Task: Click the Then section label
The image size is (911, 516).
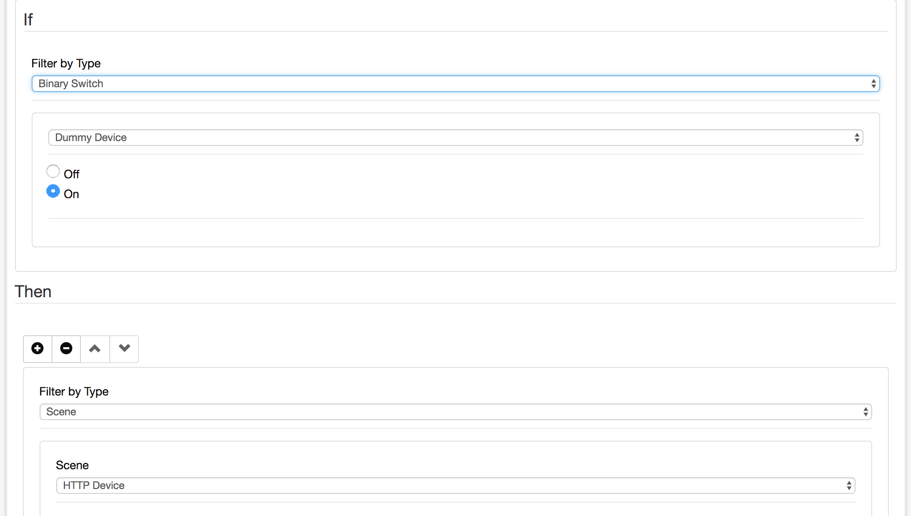Action: tap(33, 291)
